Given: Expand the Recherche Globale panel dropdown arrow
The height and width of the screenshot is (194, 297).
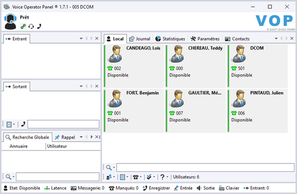Looking at the screenshot, I should pos(81,137).
